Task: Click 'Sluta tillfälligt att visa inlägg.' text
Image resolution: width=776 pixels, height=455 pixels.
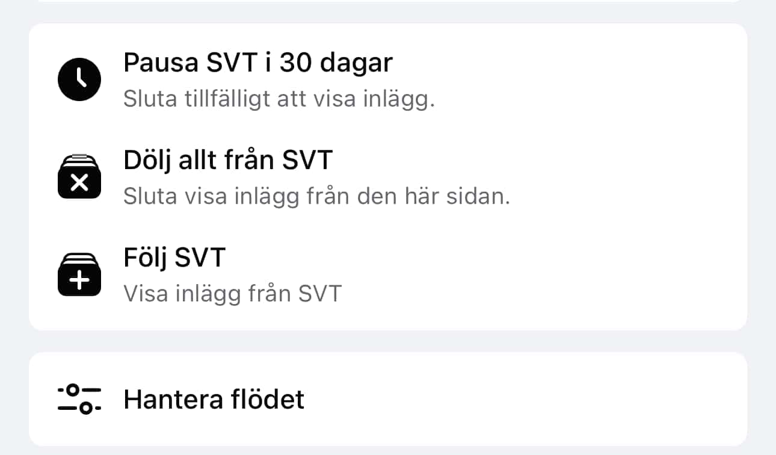Action: 279,100
